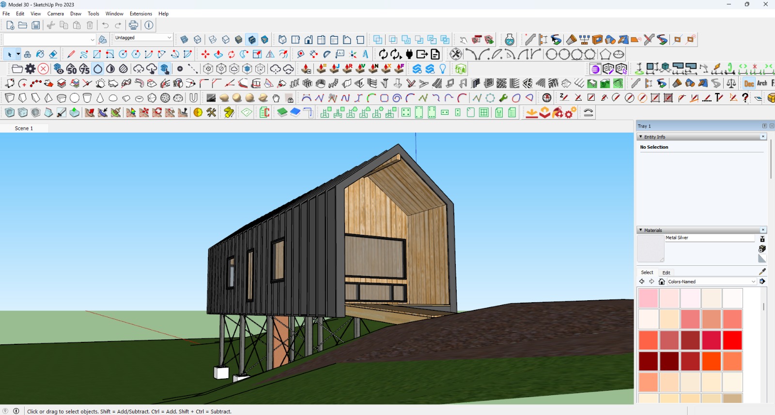Switch to the Edit tab in Materials
Screen dimensions: 775x415
tap(666, 273)
